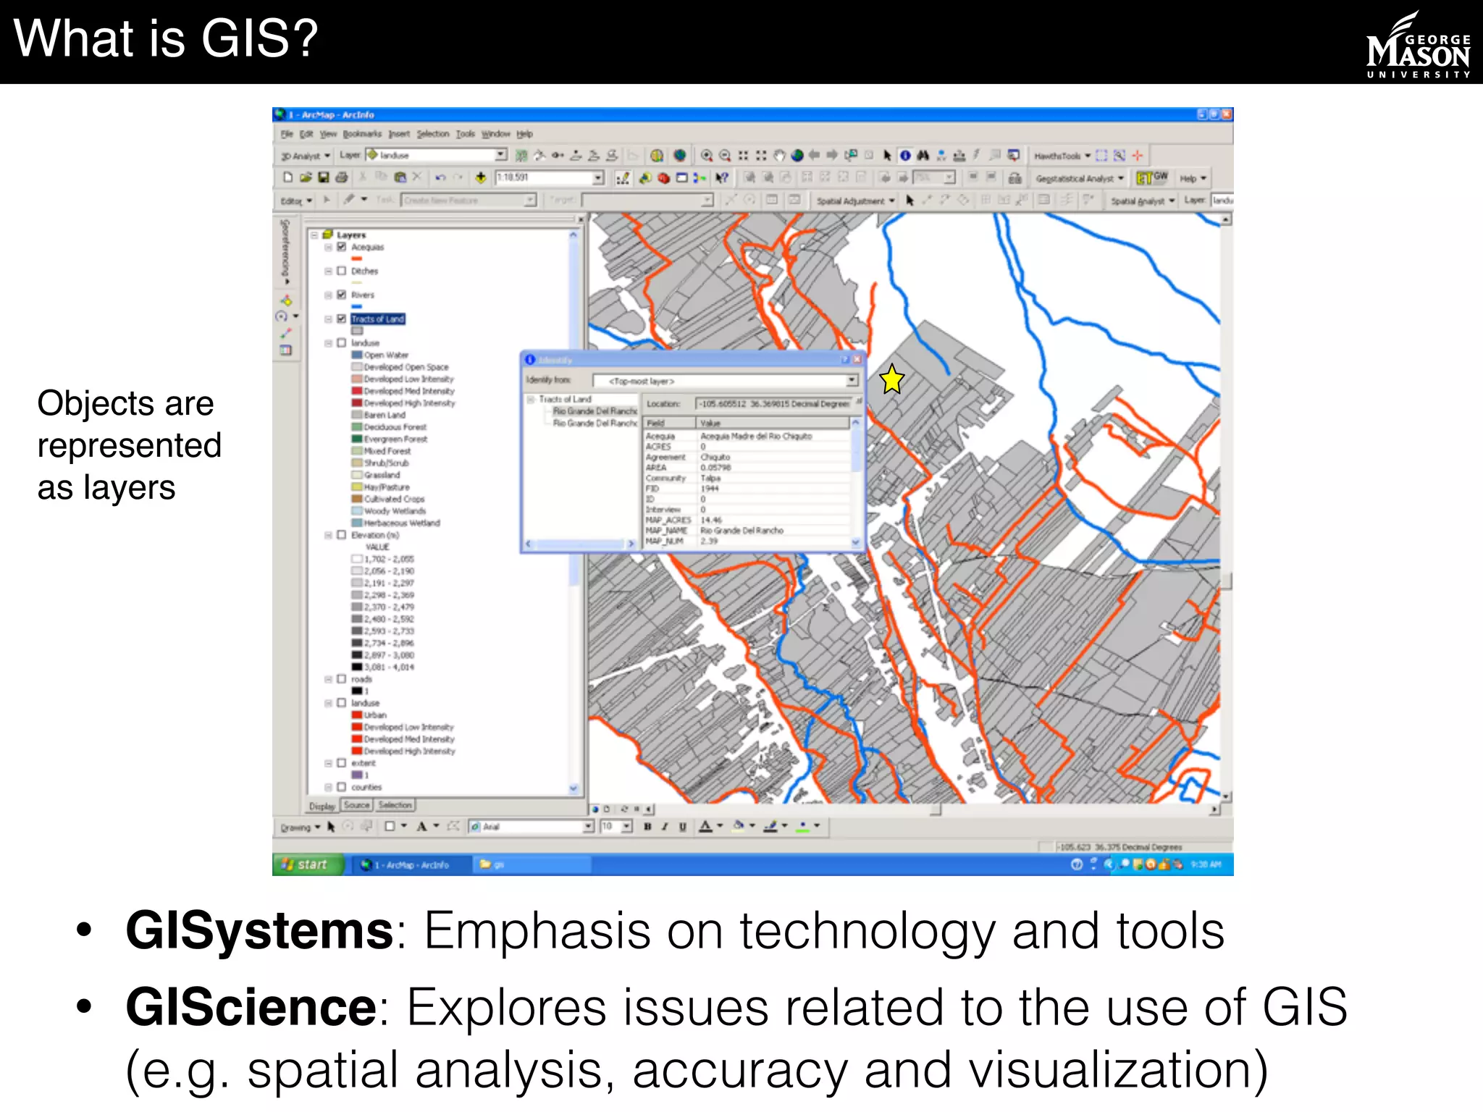Switch to the Source tab

pyautogui.click(x=356, y=805)
